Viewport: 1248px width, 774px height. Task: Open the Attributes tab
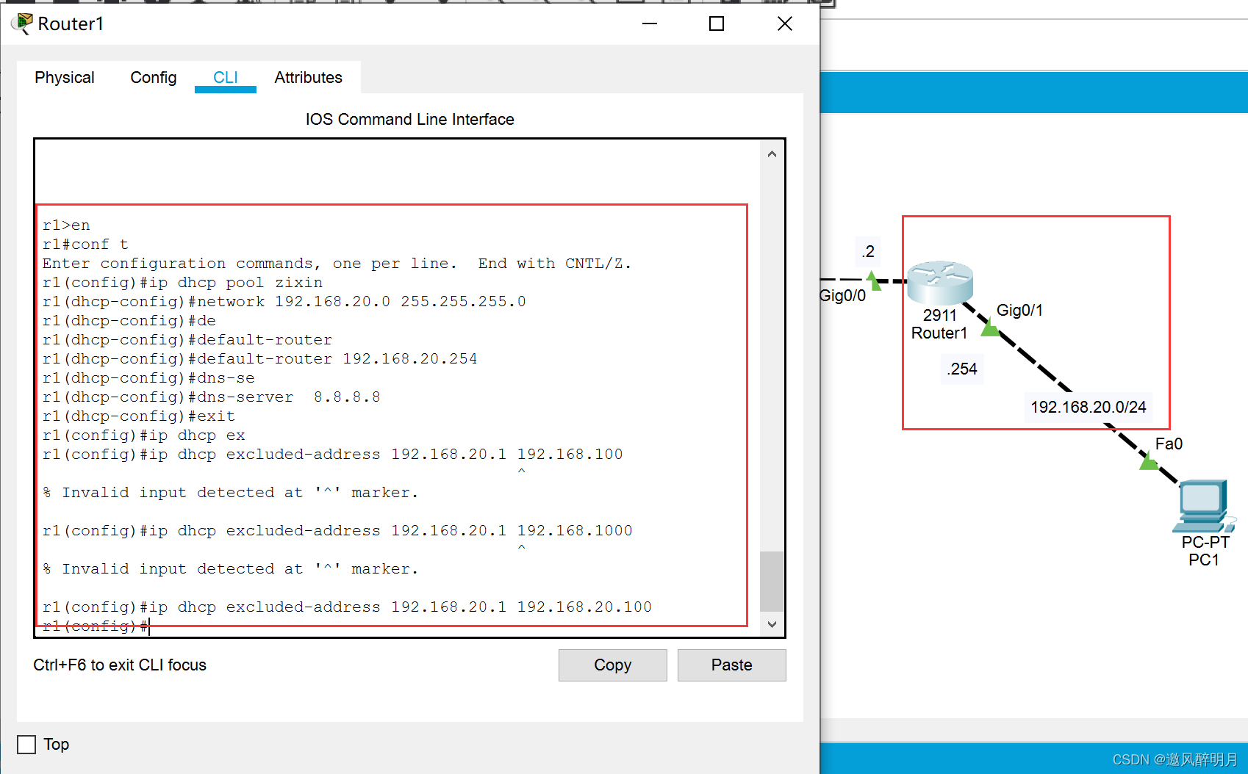(308, 77)
